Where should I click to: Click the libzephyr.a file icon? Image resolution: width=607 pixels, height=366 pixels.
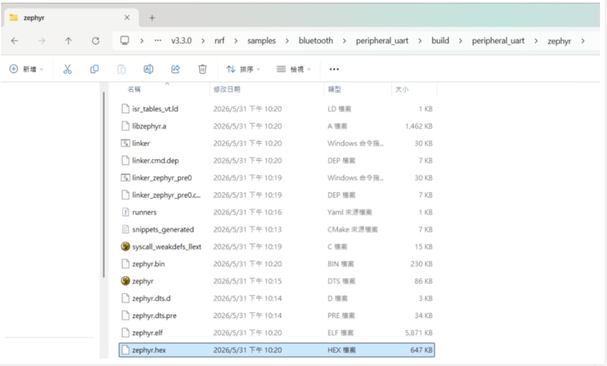[x=125, y=126]
